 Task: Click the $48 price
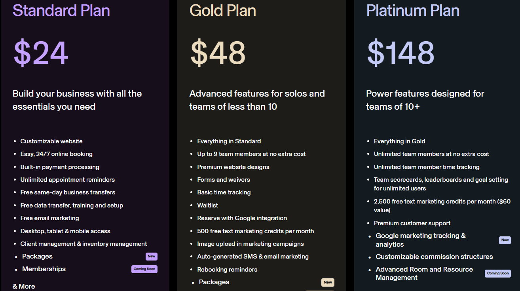tap(218, 53)
